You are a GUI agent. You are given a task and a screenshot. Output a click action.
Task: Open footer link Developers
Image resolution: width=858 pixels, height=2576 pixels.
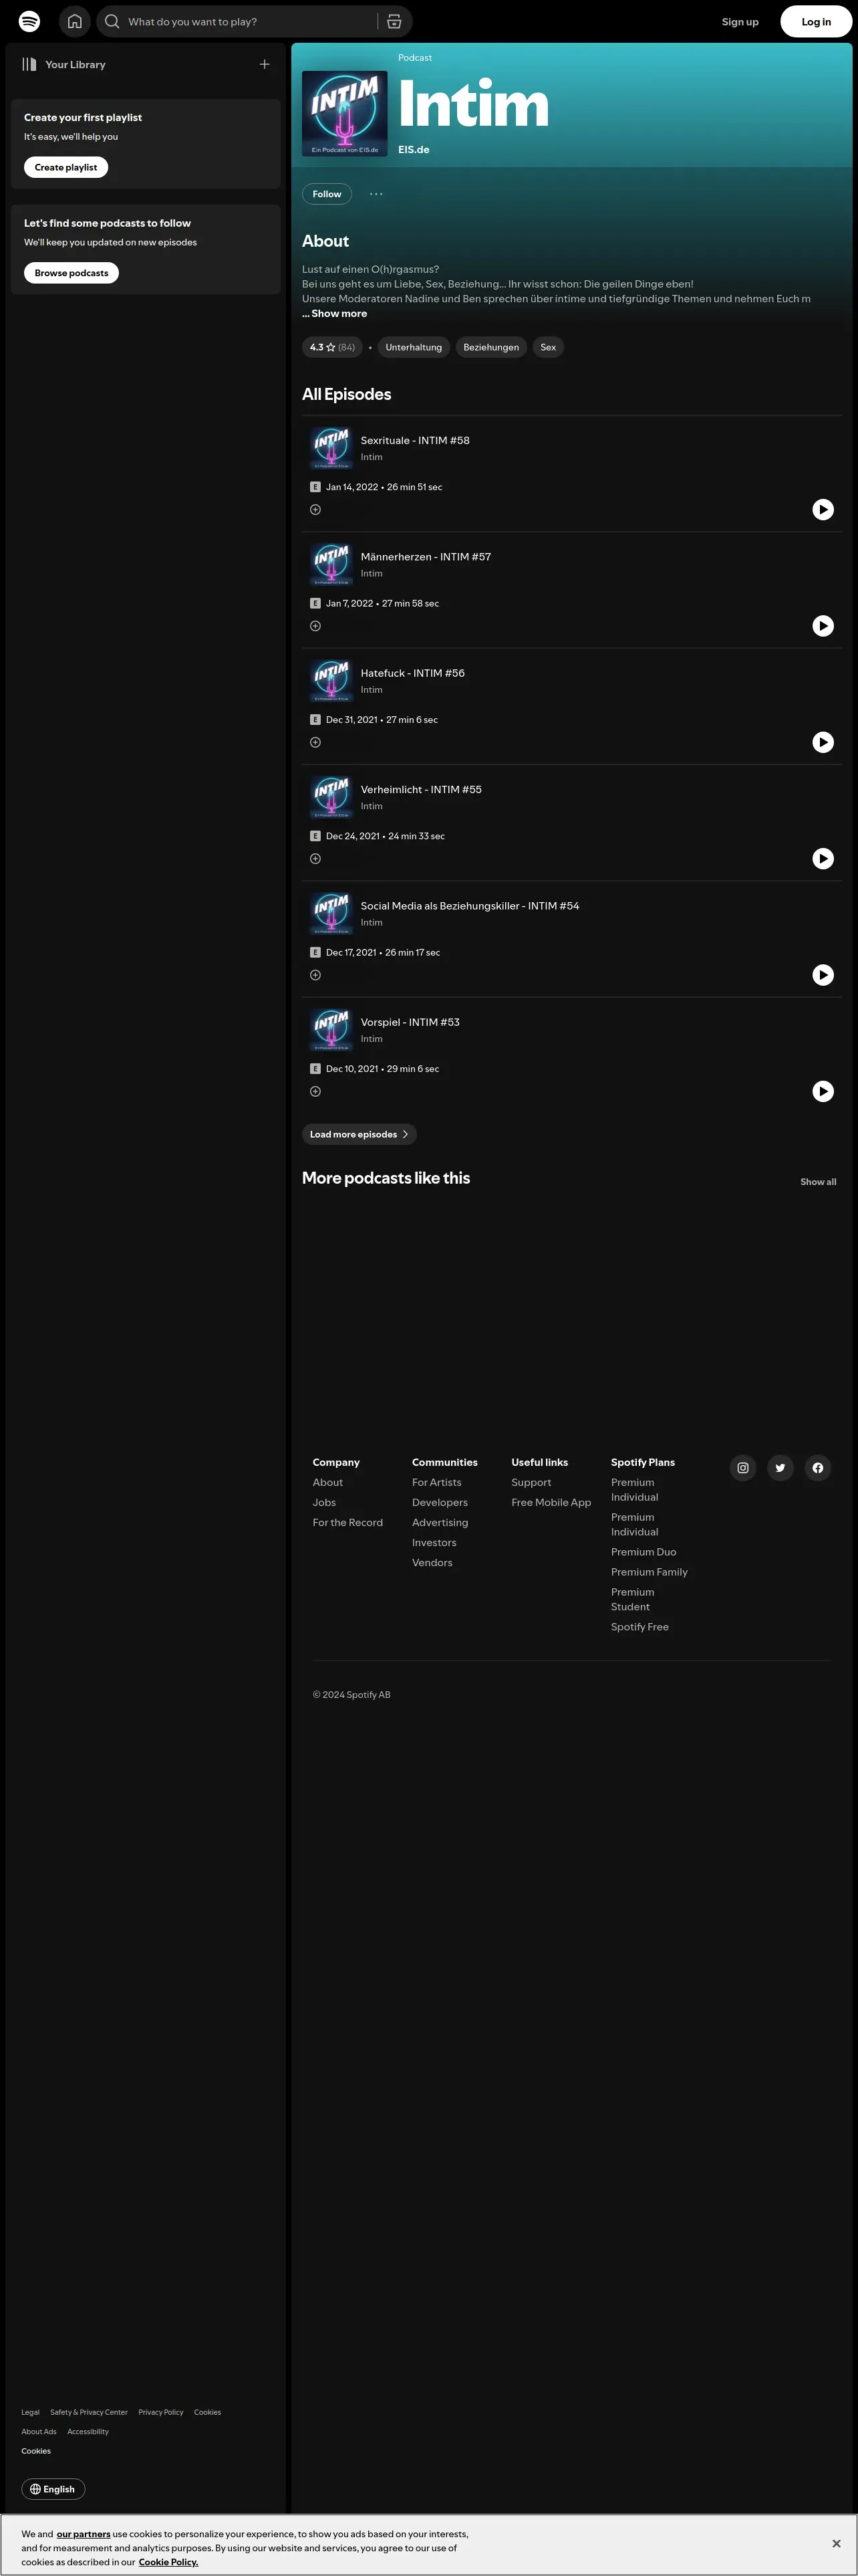[440, 1503]
